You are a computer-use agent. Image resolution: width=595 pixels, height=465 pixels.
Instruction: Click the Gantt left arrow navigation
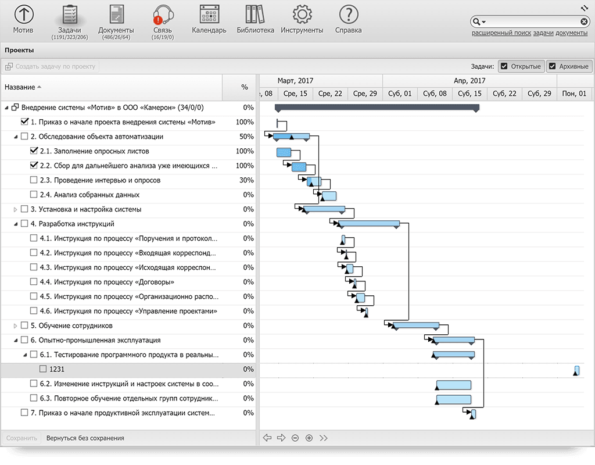pyautogui.click(x=267, y=438)
